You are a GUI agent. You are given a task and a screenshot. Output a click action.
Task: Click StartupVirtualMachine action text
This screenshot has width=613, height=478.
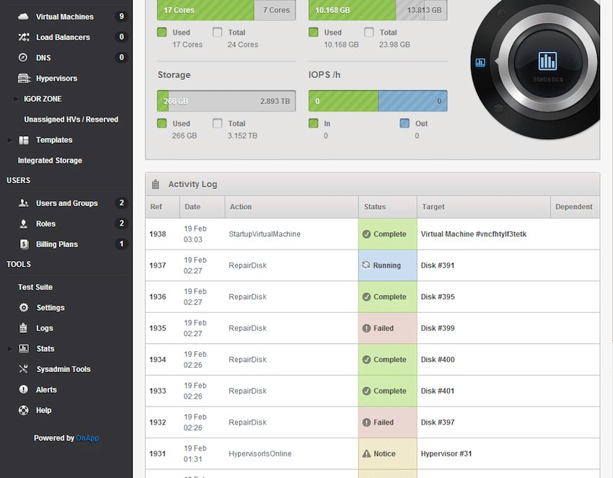coord(265,234)
